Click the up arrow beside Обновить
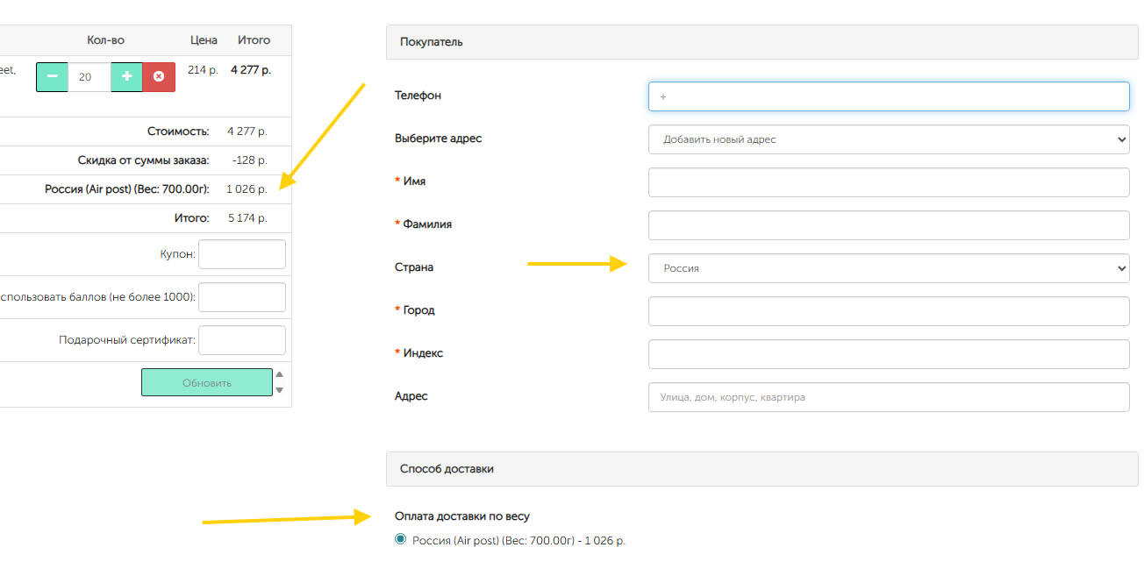 pos(280,374)
